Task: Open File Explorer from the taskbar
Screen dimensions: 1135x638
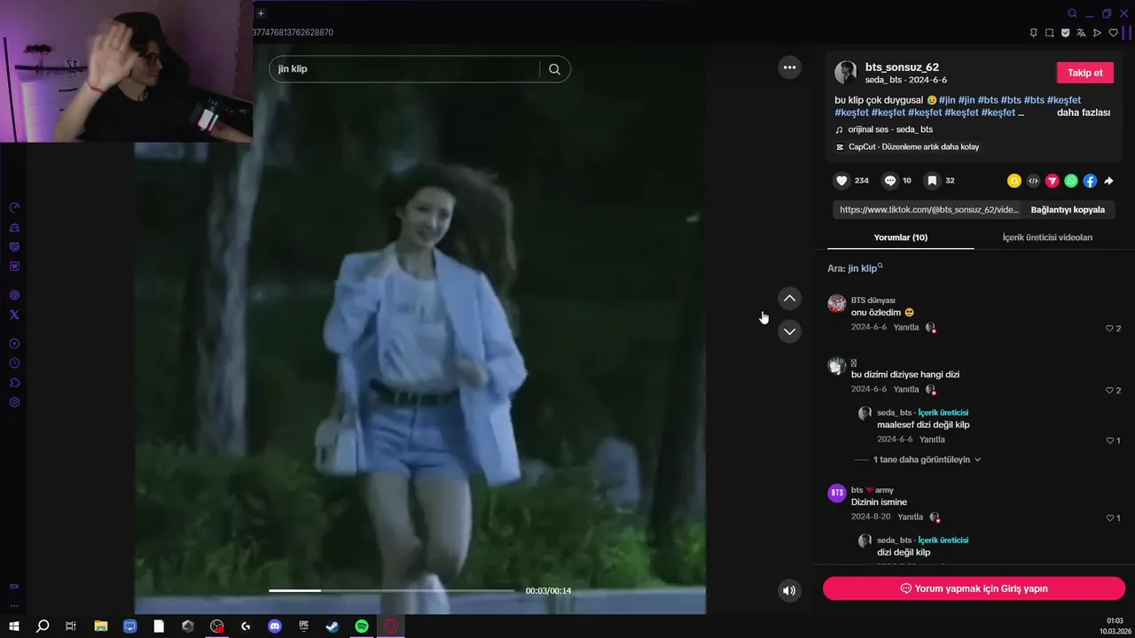Action: tap(101, 626)
